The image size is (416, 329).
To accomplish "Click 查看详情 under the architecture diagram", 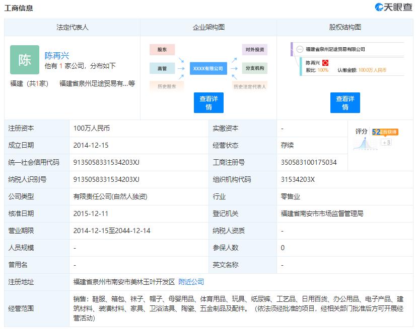I will (209, 102).
